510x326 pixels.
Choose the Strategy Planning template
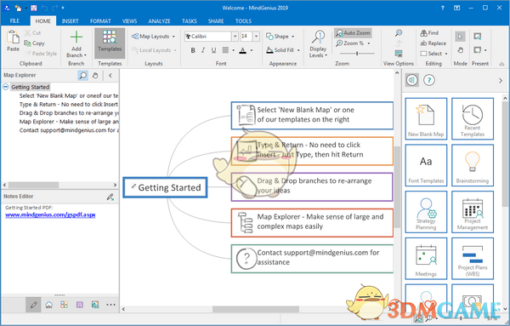[x=426, y=212]
